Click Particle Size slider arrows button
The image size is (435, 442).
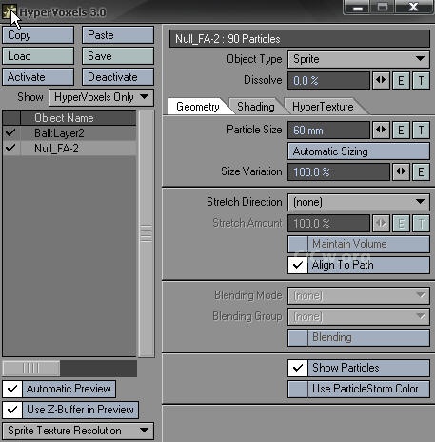point(381,131)
